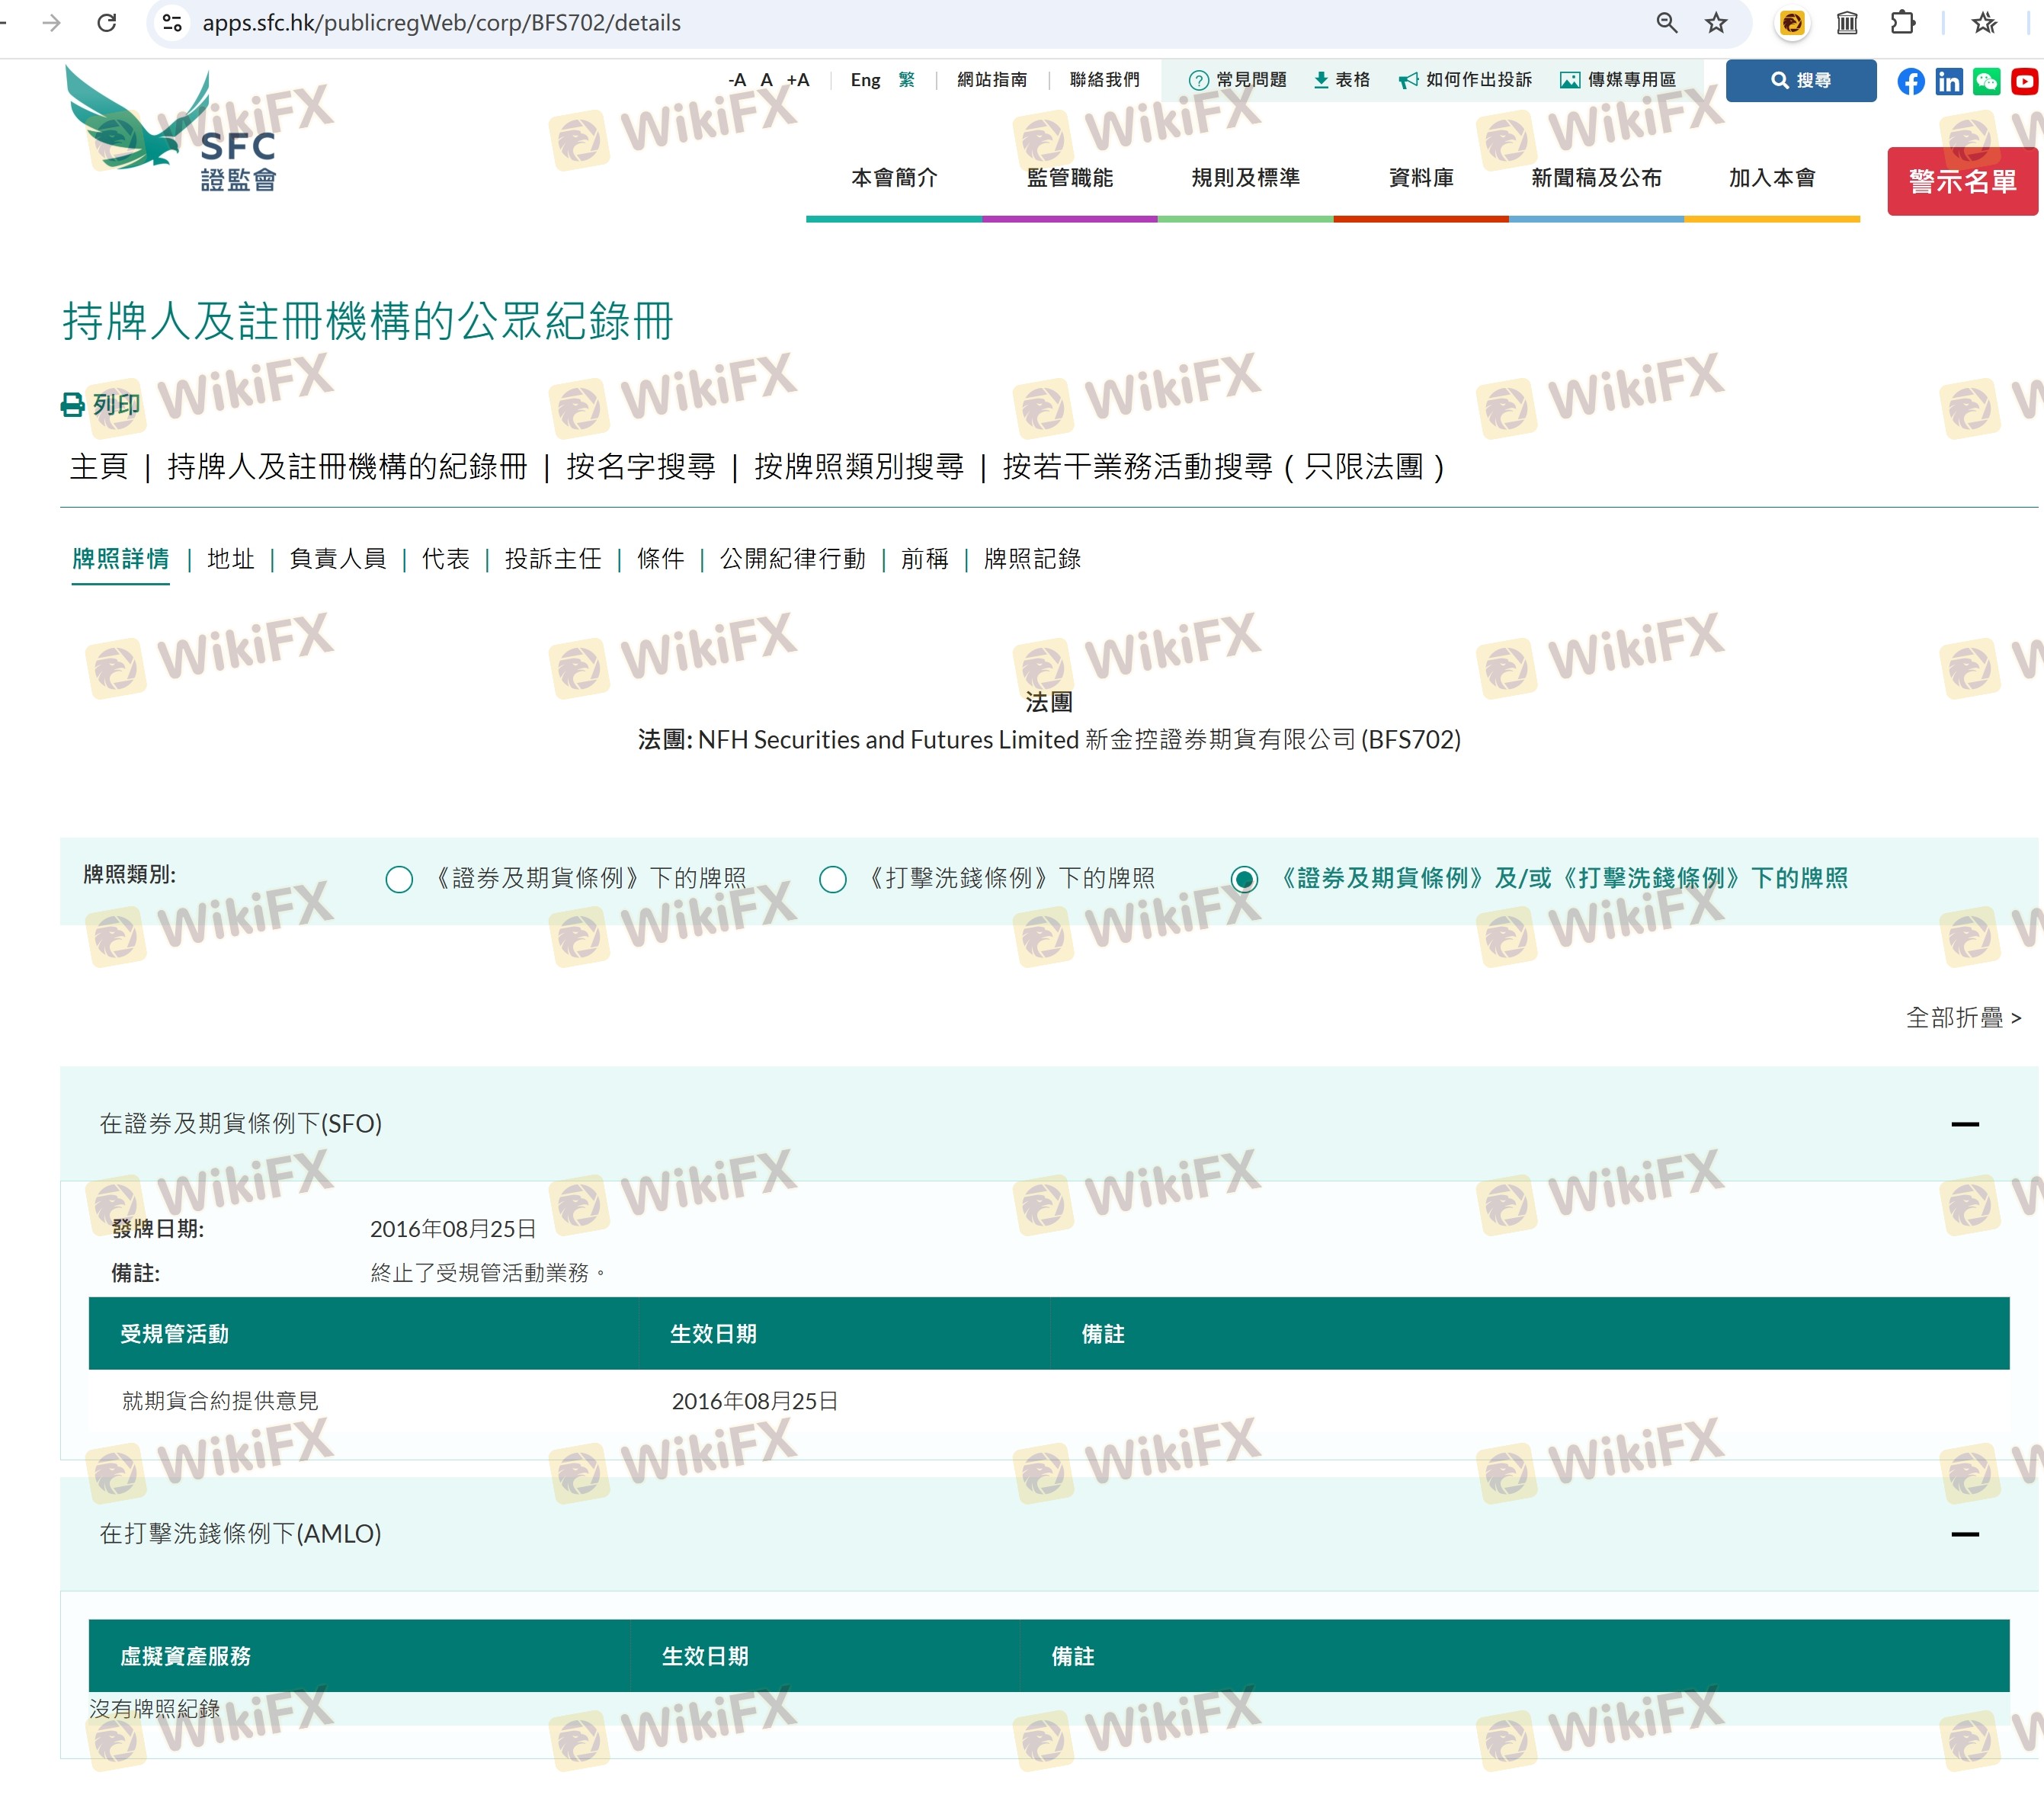Bookmark page with the star icon

coord(1716,23)
